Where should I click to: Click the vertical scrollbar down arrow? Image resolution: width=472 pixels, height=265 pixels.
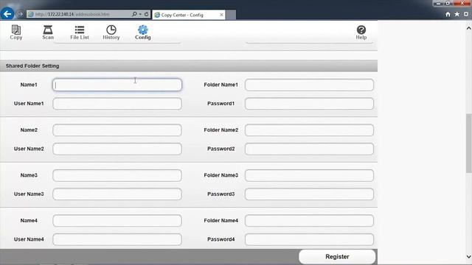469,257
